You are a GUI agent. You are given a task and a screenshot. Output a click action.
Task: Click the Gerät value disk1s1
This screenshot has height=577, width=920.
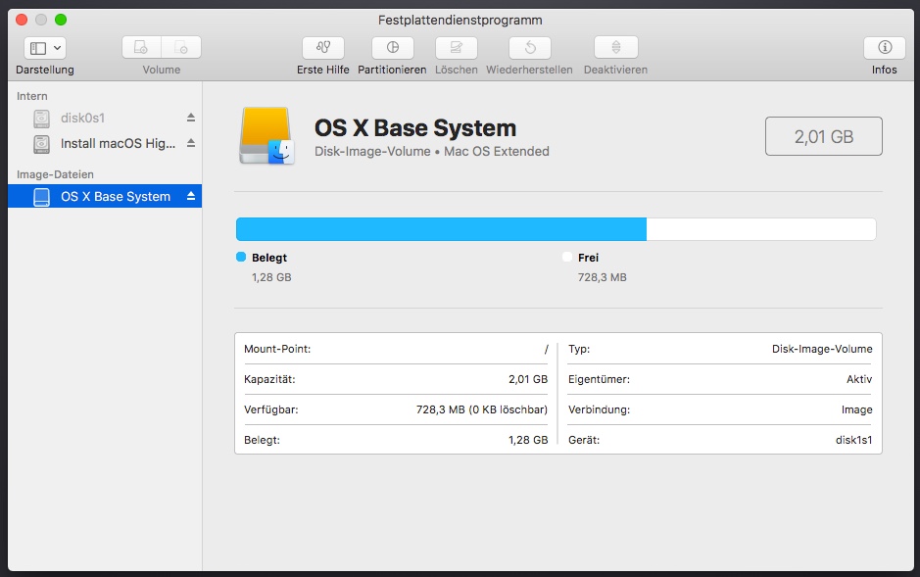(x=854, y=440)
